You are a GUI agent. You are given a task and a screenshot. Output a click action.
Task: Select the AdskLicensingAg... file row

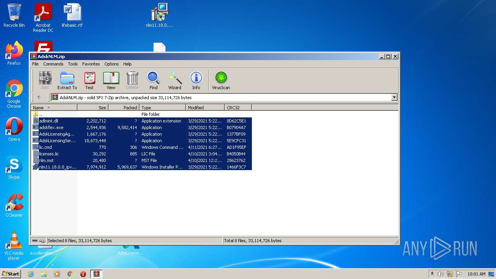[x=141, y=134]
